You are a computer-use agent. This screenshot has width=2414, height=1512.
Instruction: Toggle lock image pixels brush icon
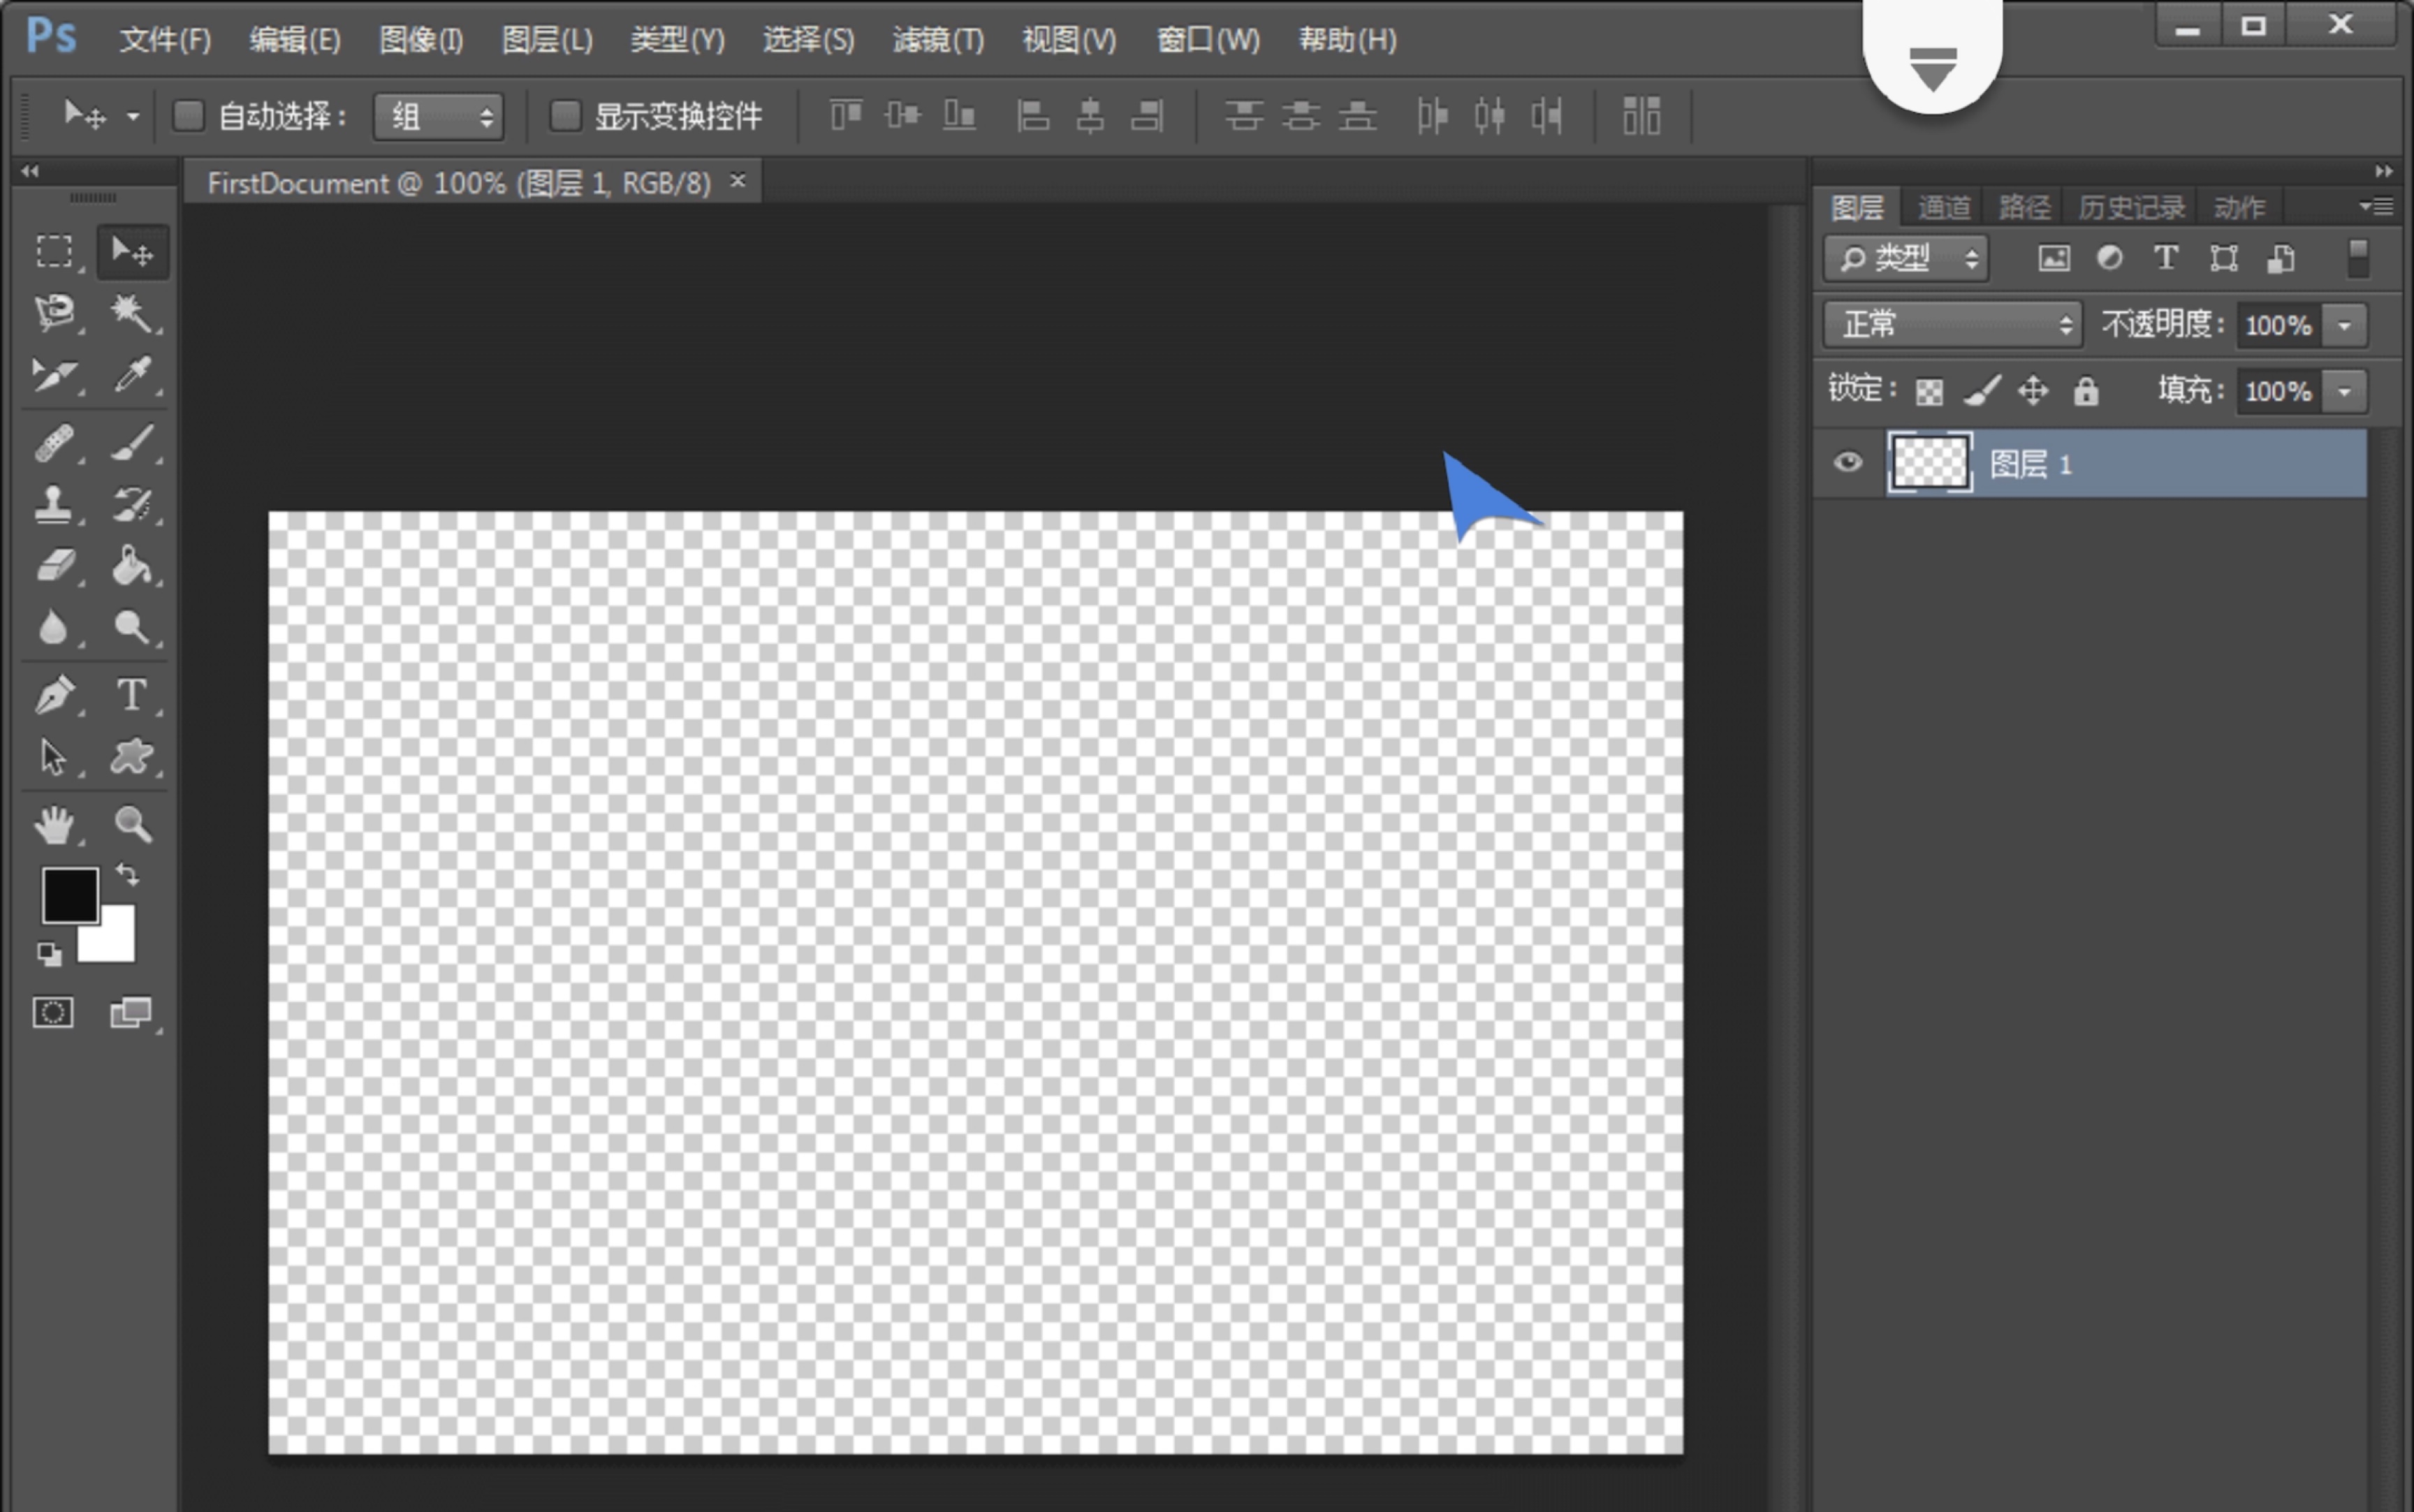pyautogui.click(x=1982, y=390)
